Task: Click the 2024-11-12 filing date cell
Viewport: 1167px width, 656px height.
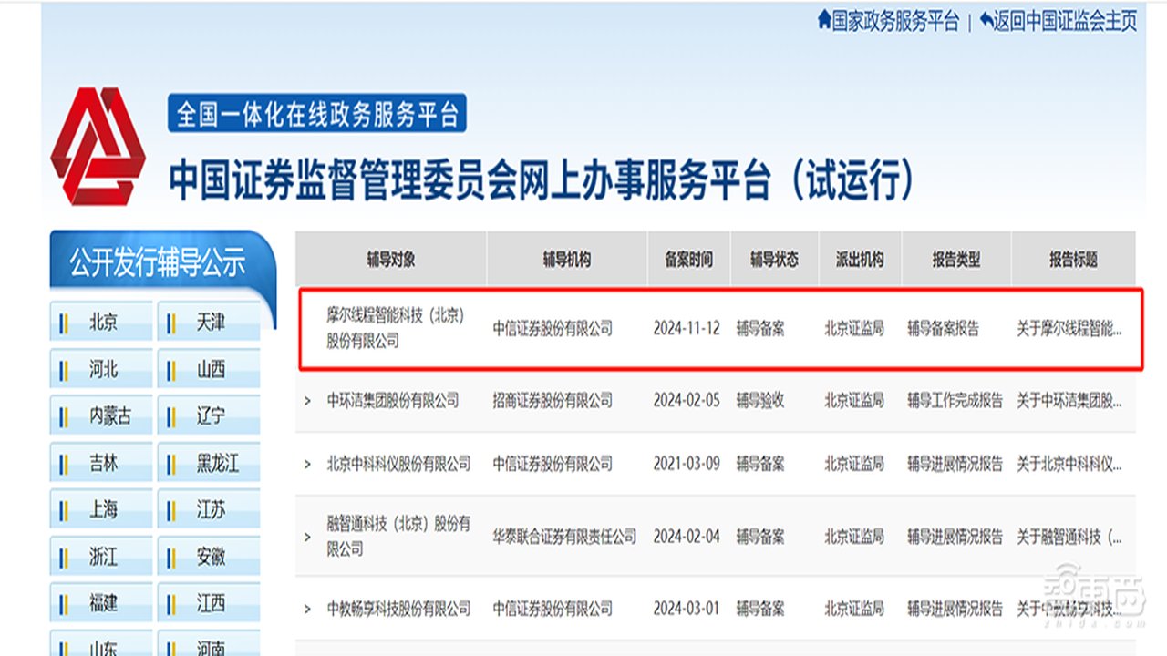Action: (687, 329)
